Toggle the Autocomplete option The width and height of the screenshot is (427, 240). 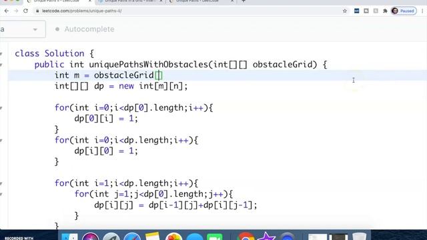point(85,29)
